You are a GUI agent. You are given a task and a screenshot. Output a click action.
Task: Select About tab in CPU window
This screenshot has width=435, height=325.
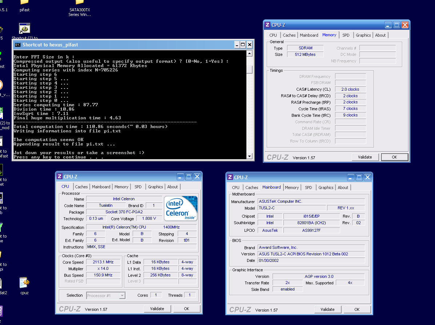(173, 187)
